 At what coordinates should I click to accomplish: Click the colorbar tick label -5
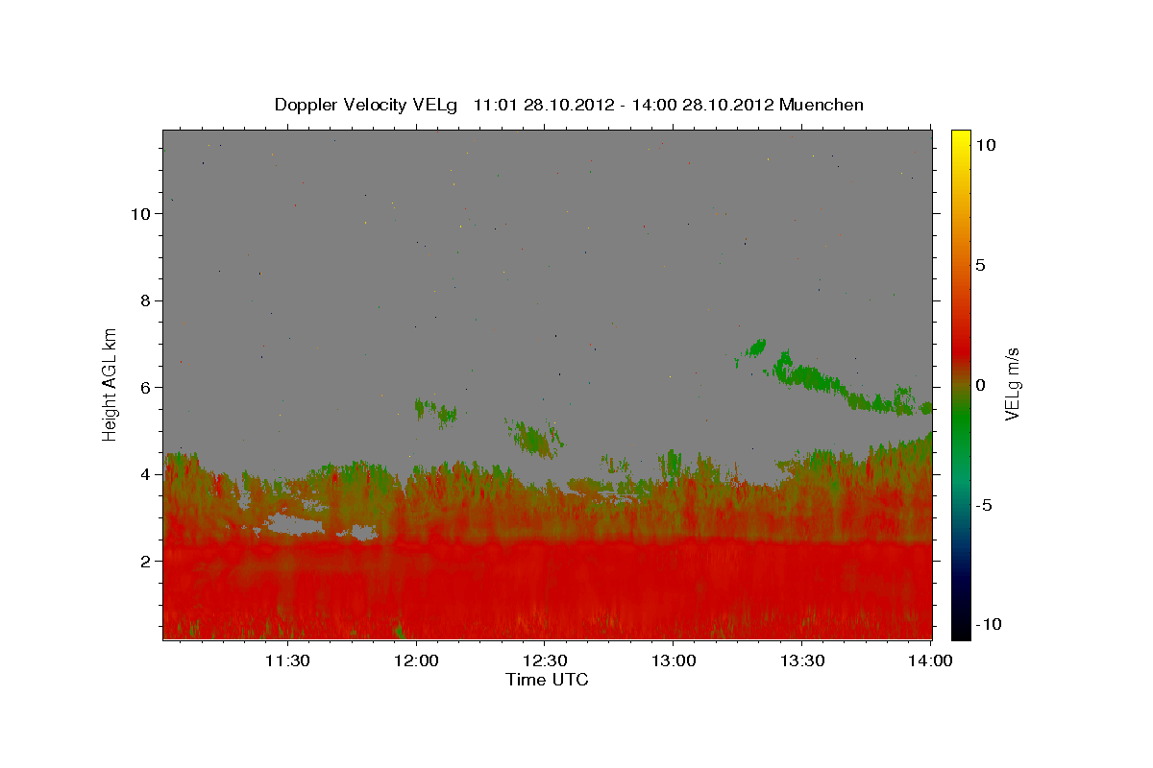[984, 505]
